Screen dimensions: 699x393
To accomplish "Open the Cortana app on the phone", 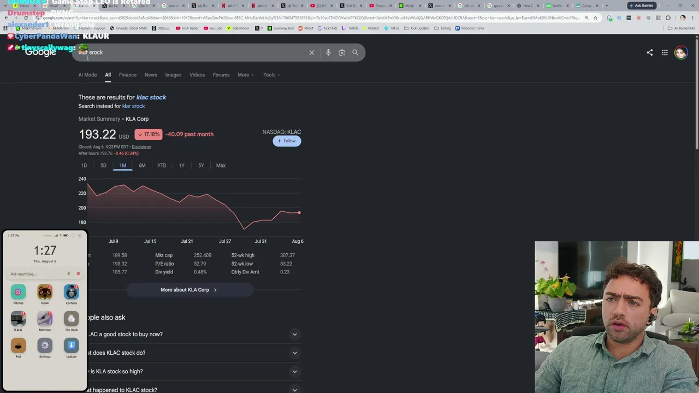I will click(71, 293).
